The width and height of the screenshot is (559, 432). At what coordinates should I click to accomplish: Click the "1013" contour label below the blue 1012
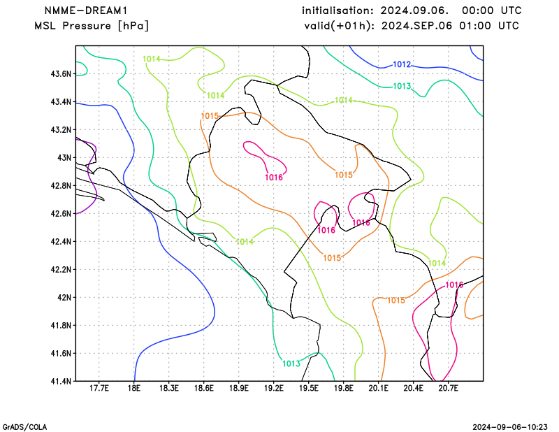point(402,86)
